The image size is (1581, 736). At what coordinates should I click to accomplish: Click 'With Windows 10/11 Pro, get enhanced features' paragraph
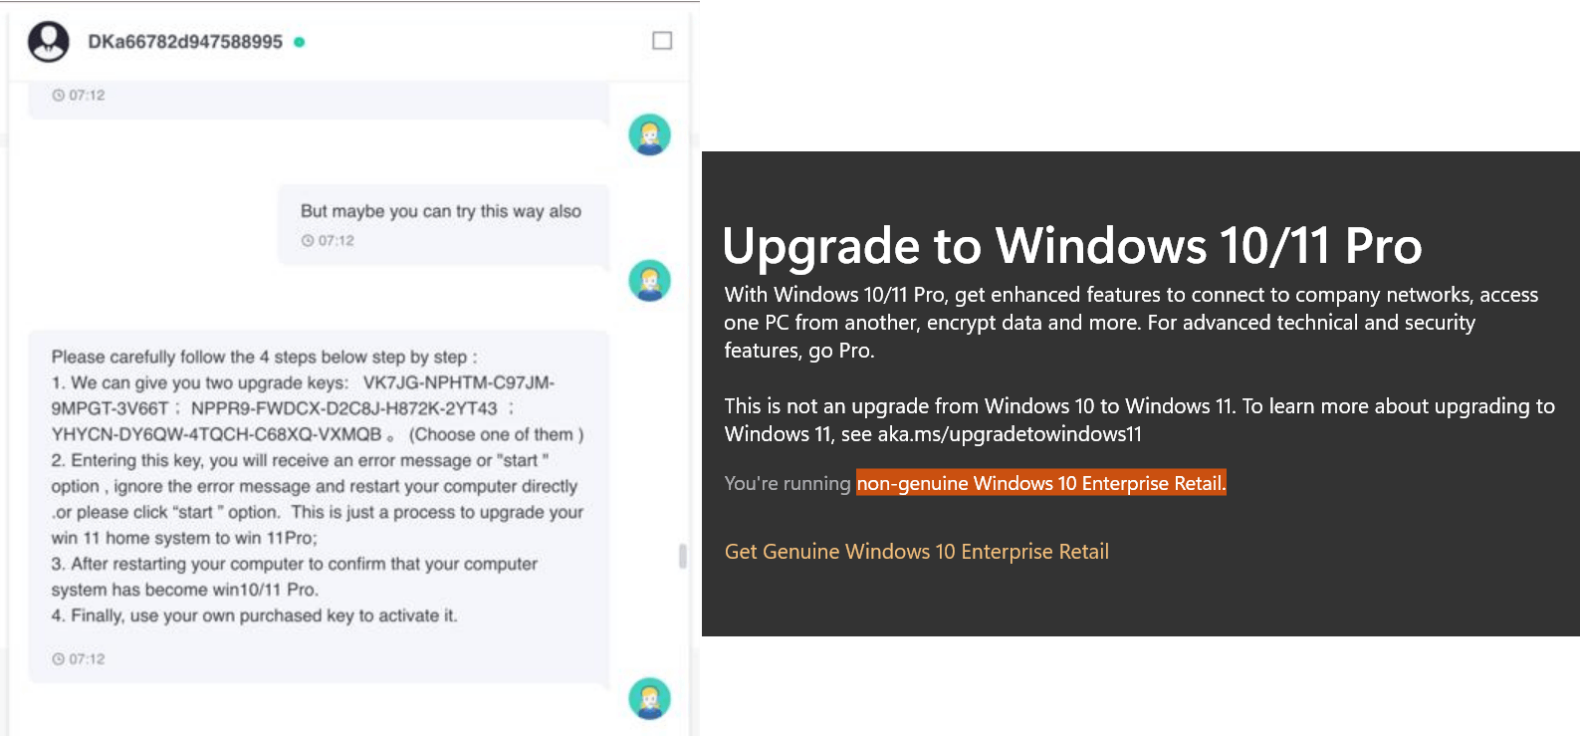1131,323
